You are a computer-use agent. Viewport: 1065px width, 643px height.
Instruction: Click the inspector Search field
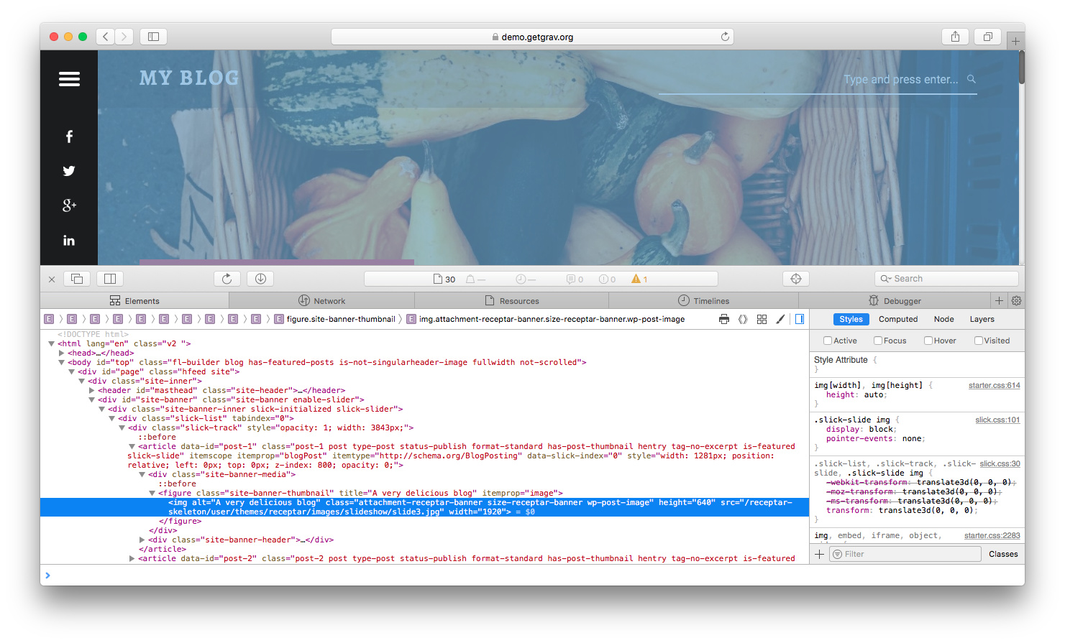(946, 279)
